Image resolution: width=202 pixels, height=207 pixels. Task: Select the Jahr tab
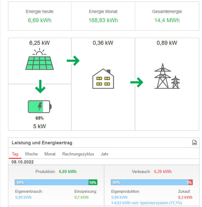105,154
